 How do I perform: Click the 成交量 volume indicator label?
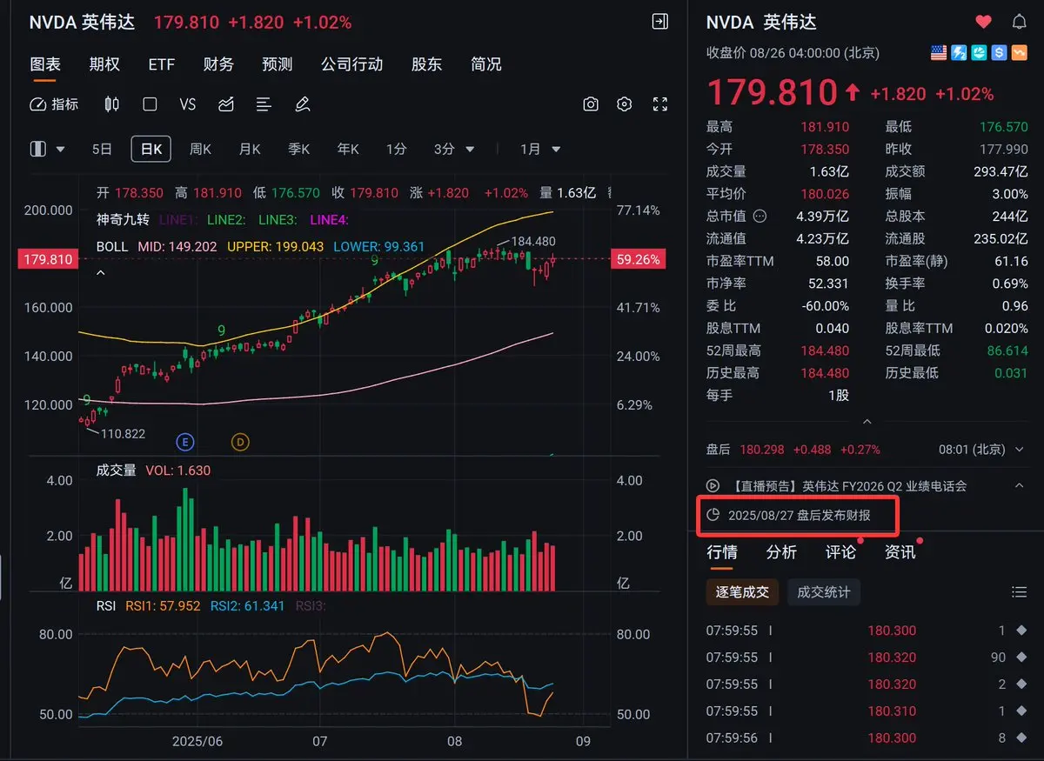[x=116, y=471]
